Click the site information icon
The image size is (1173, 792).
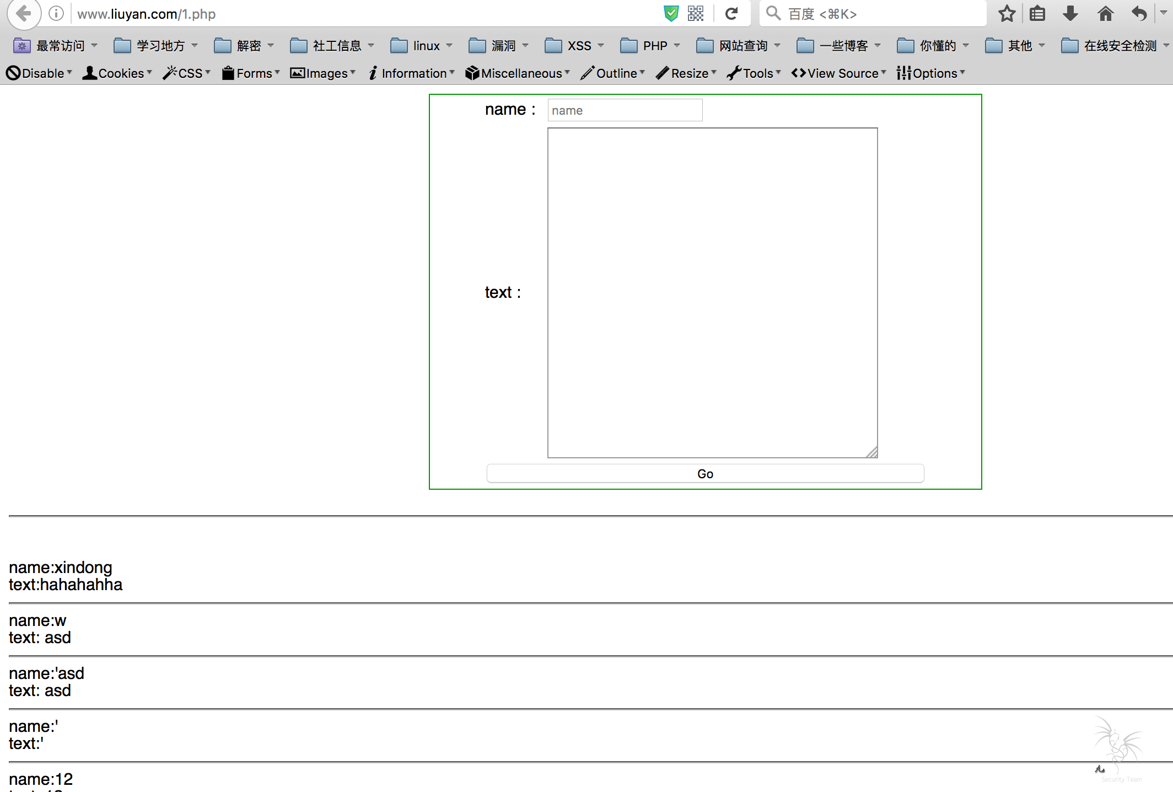56,13
